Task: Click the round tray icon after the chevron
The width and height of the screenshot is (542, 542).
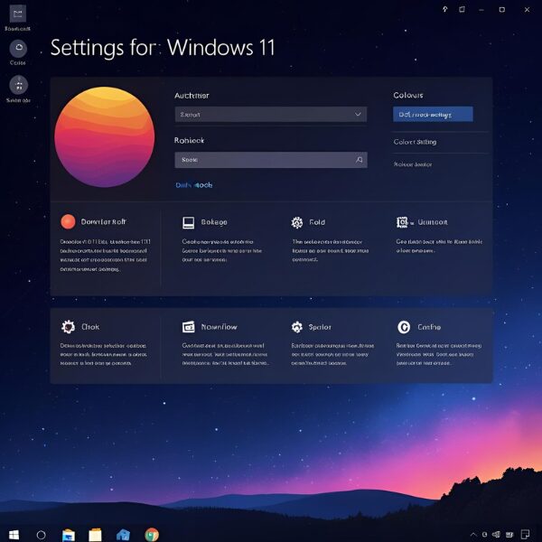Action: [484, 535]
